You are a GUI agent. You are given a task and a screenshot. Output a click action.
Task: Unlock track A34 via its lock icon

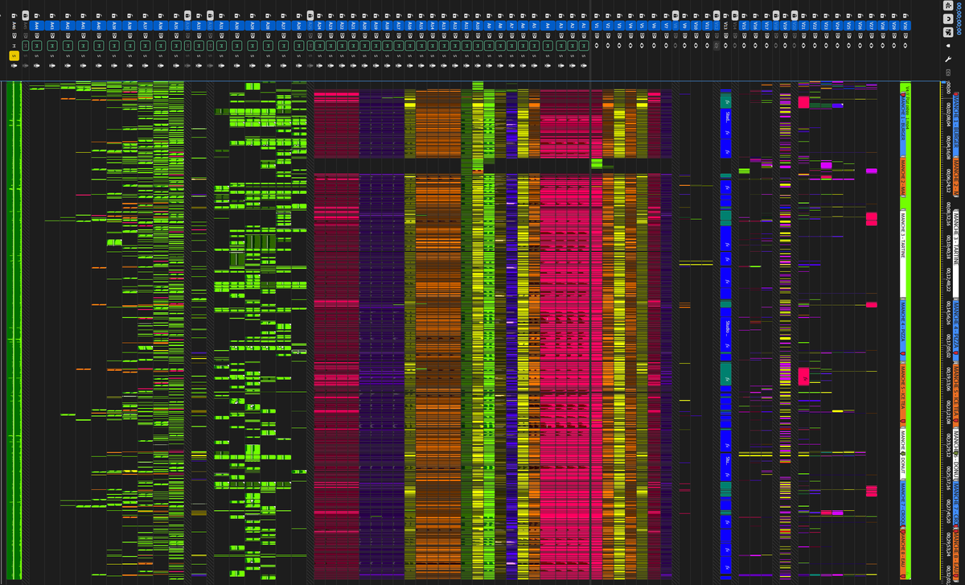(x=187, y=15)
